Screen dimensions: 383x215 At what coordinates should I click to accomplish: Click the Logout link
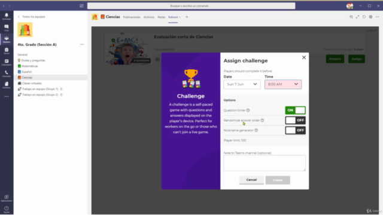coord(371,30)
